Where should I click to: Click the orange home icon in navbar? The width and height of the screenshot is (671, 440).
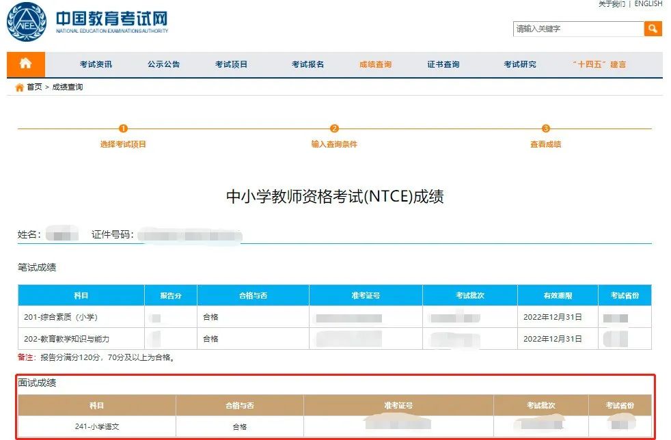pos(25,64)
